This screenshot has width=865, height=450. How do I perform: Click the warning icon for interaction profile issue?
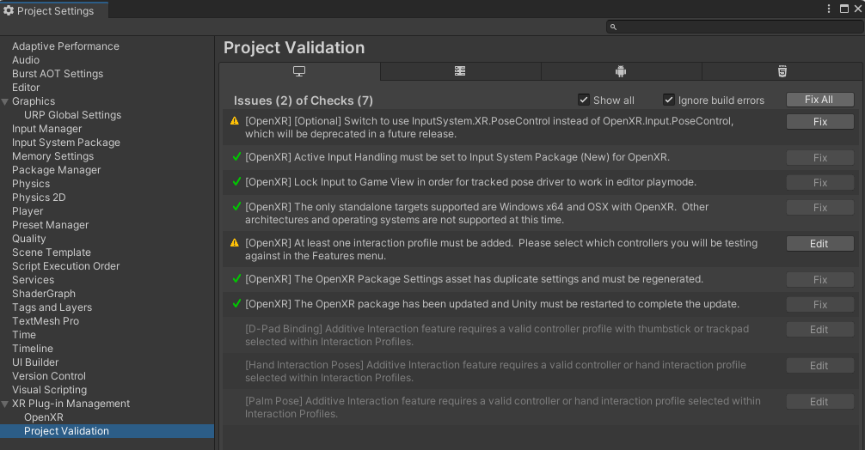(235, 243)
